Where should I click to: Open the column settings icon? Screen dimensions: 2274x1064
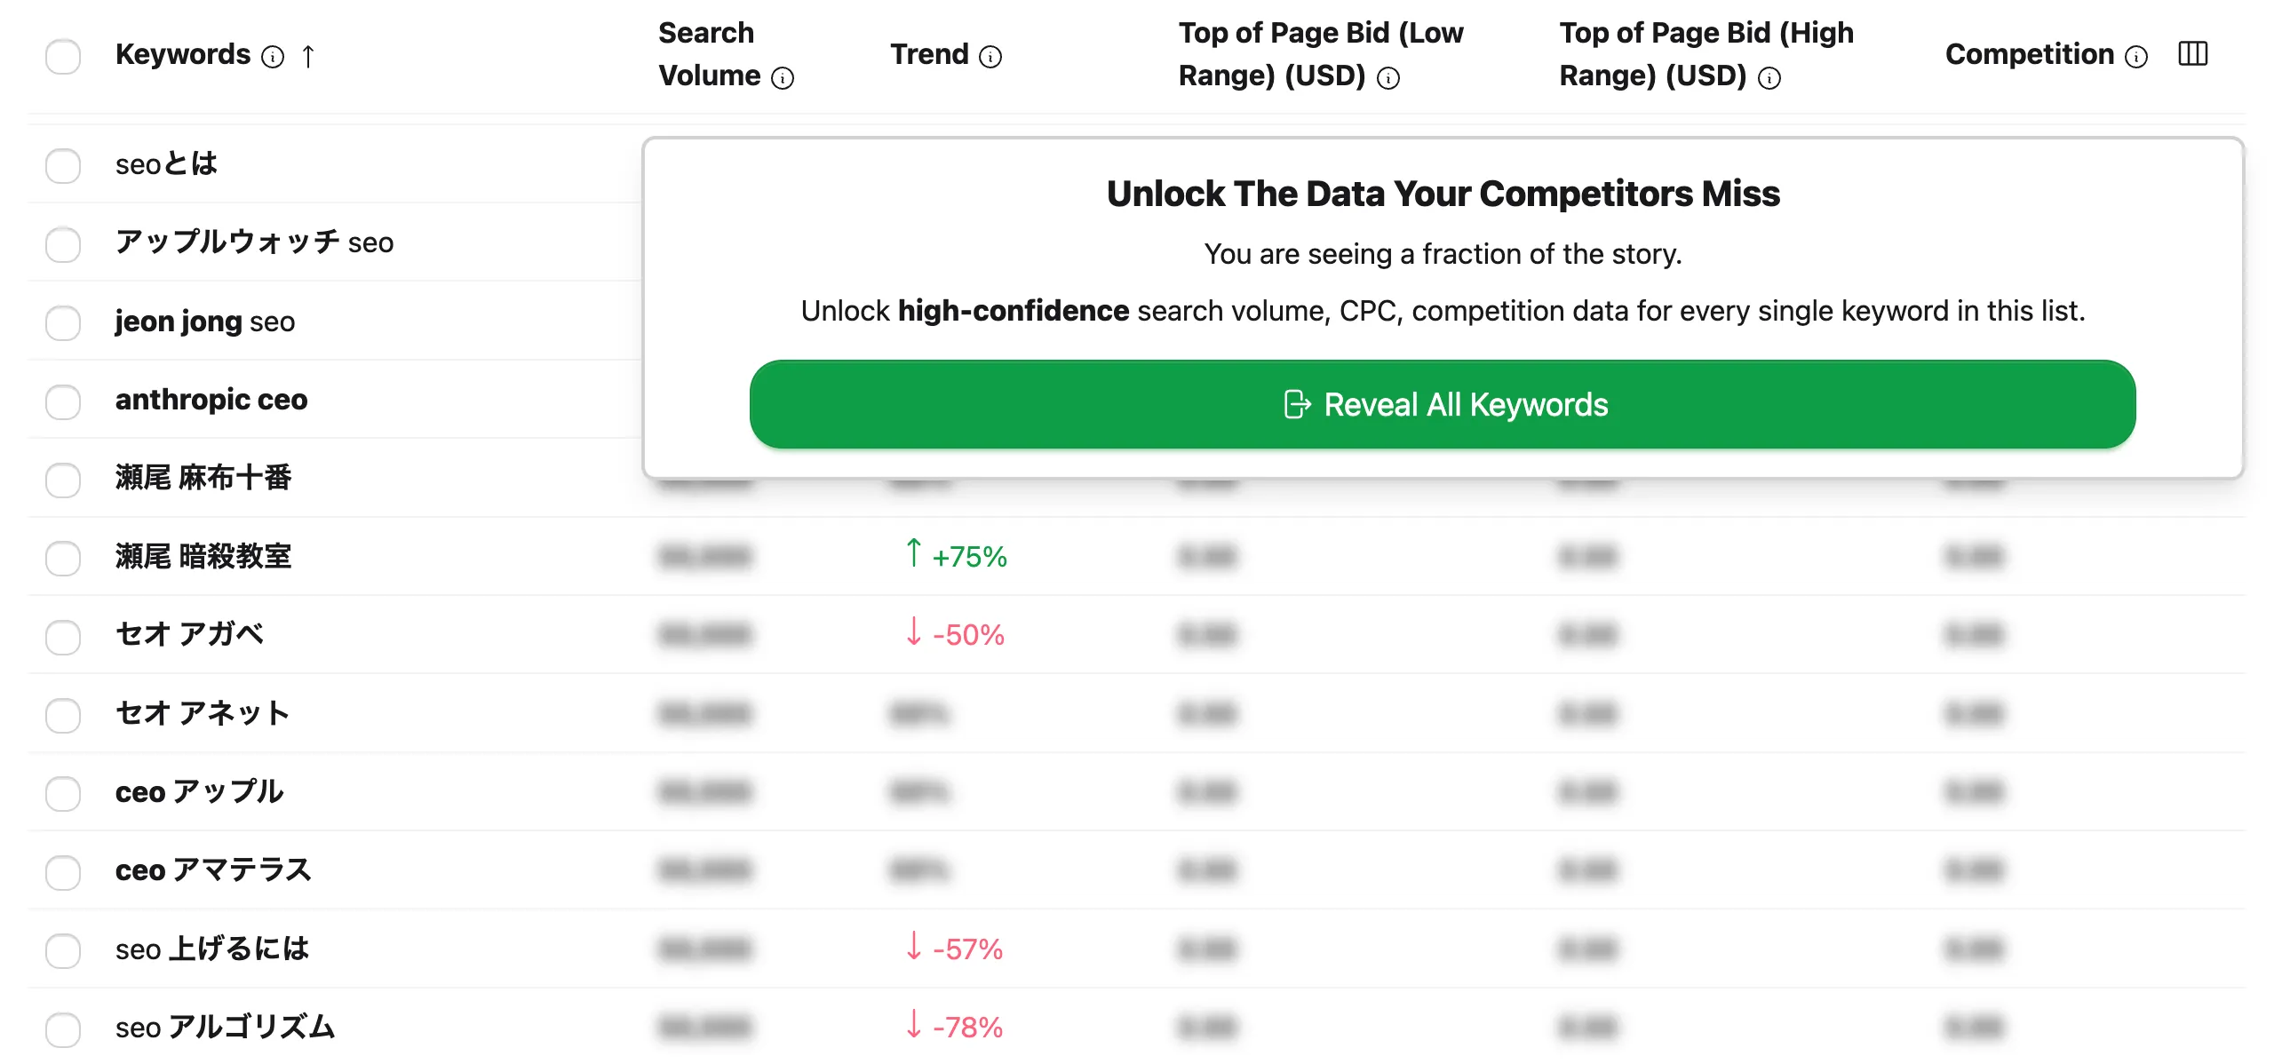point(2193,54)
